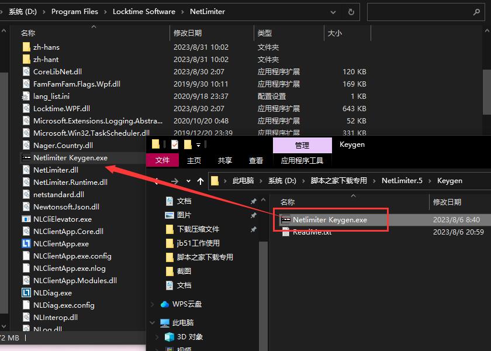The height and width of the screenshot is (351, 491).
Task: Open the recent locations dropdown next to back arrow
Action: 188,181
